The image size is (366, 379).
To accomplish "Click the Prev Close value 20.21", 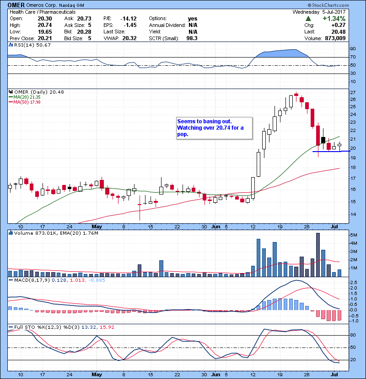I will [45, 38].
